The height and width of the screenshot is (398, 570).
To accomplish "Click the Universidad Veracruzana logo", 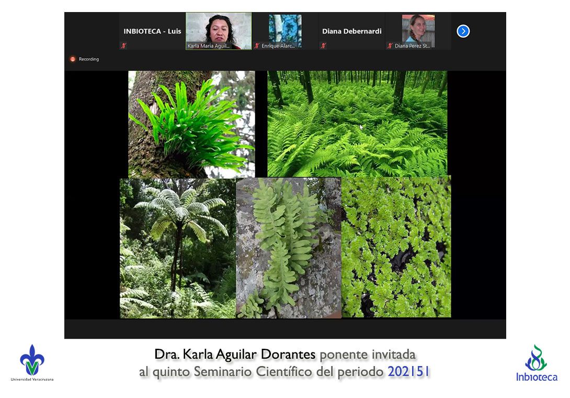I will pos(32,362).
